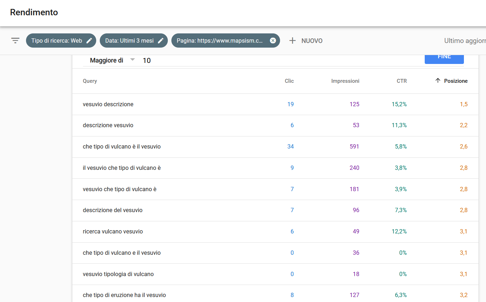Image resolution: width=486 pixels, height=302 pixels.
Task: Click impressions value 591
Action: coord(355,146)
